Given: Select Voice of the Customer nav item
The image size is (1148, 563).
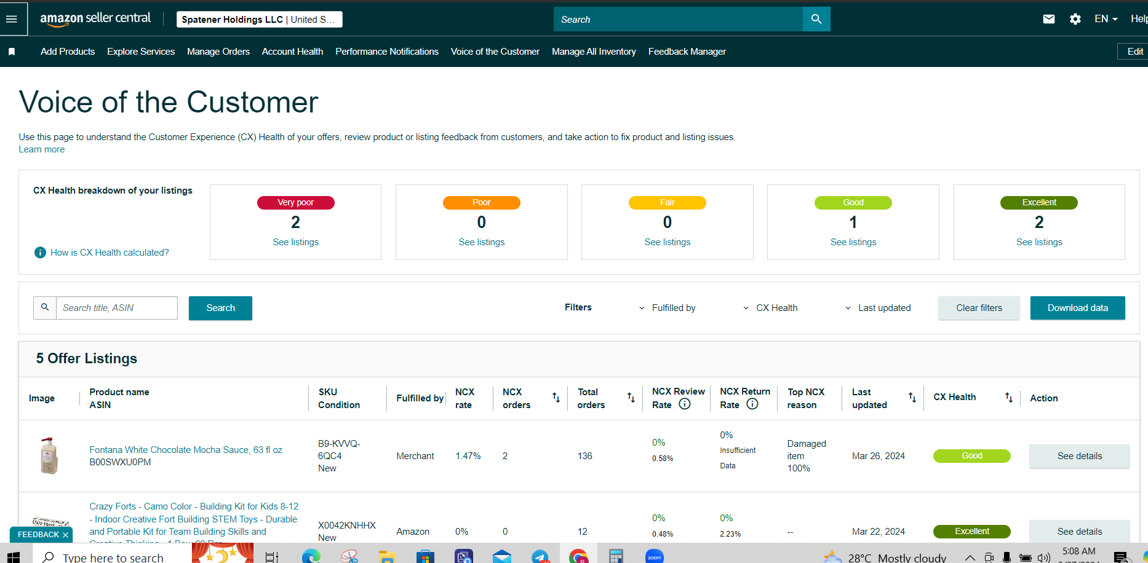Looking at the screenshot, I should tap(495, 52).
